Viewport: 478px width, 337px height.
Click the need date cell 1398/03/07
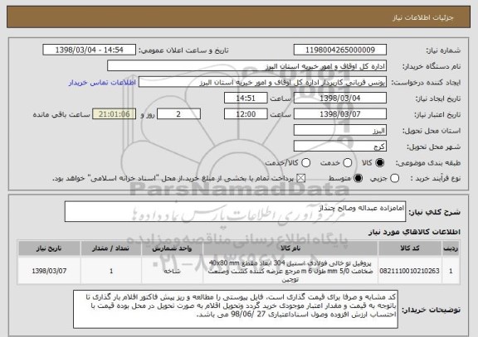point(49,271)
